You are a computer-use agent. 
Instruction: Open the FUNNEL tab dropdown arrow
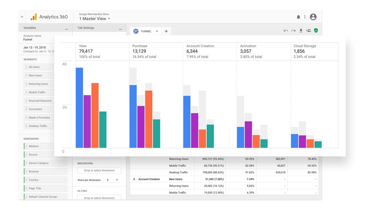[157, 31]
